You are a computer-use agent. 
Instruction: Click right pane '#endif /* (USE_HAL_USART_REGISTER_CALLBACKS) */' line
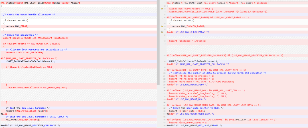(197, 64)
